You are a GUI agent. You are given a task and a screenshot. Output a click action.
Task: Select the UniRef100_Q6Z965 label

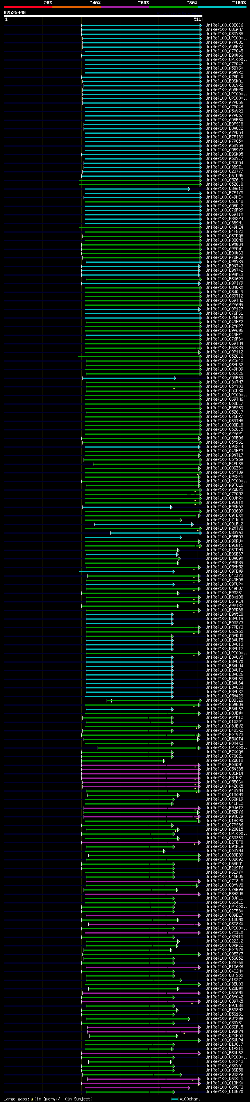click(224, 632)
